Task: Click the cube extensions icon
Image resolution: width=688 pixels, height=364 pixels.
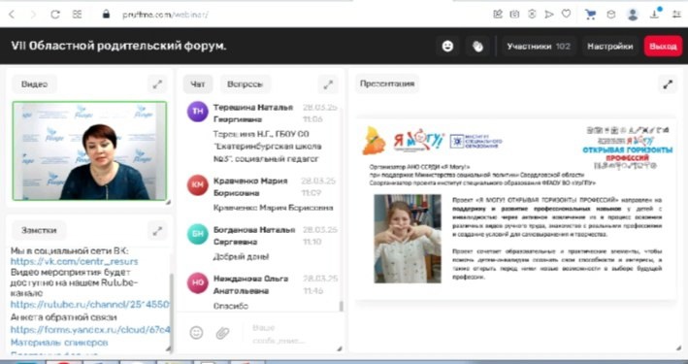Action: coord(610,15)
